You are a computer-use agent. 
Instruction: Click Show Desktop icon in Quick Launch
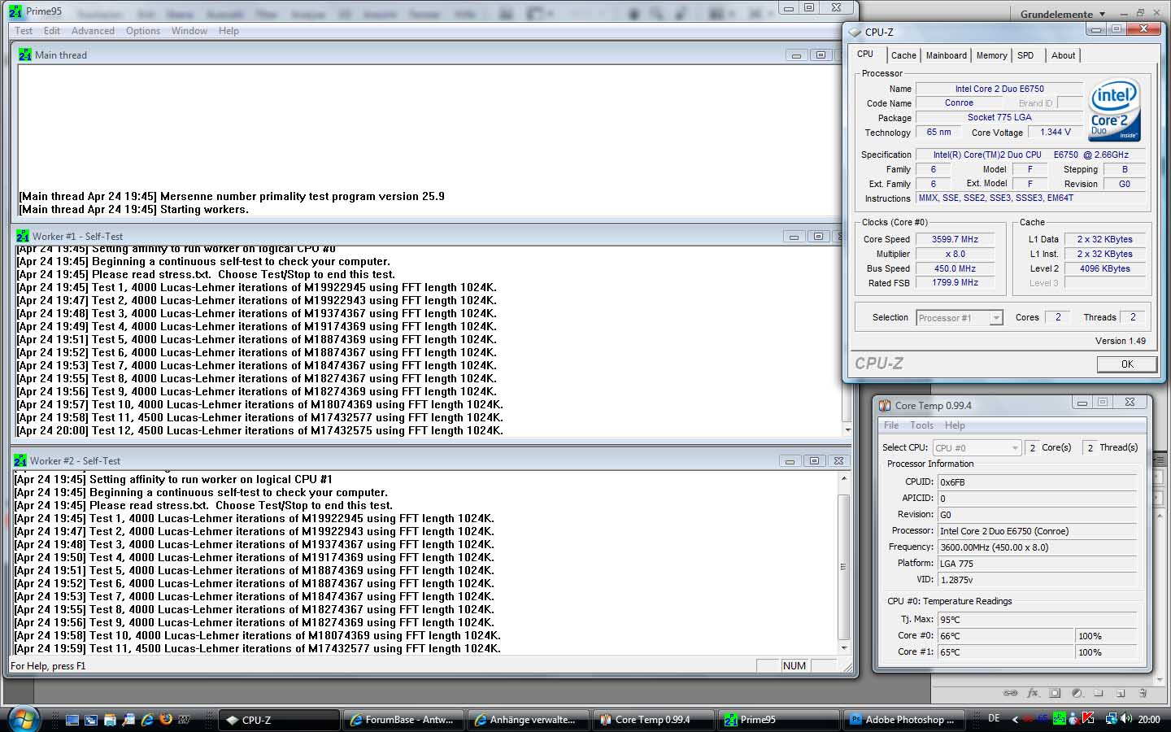pos(72,720)
